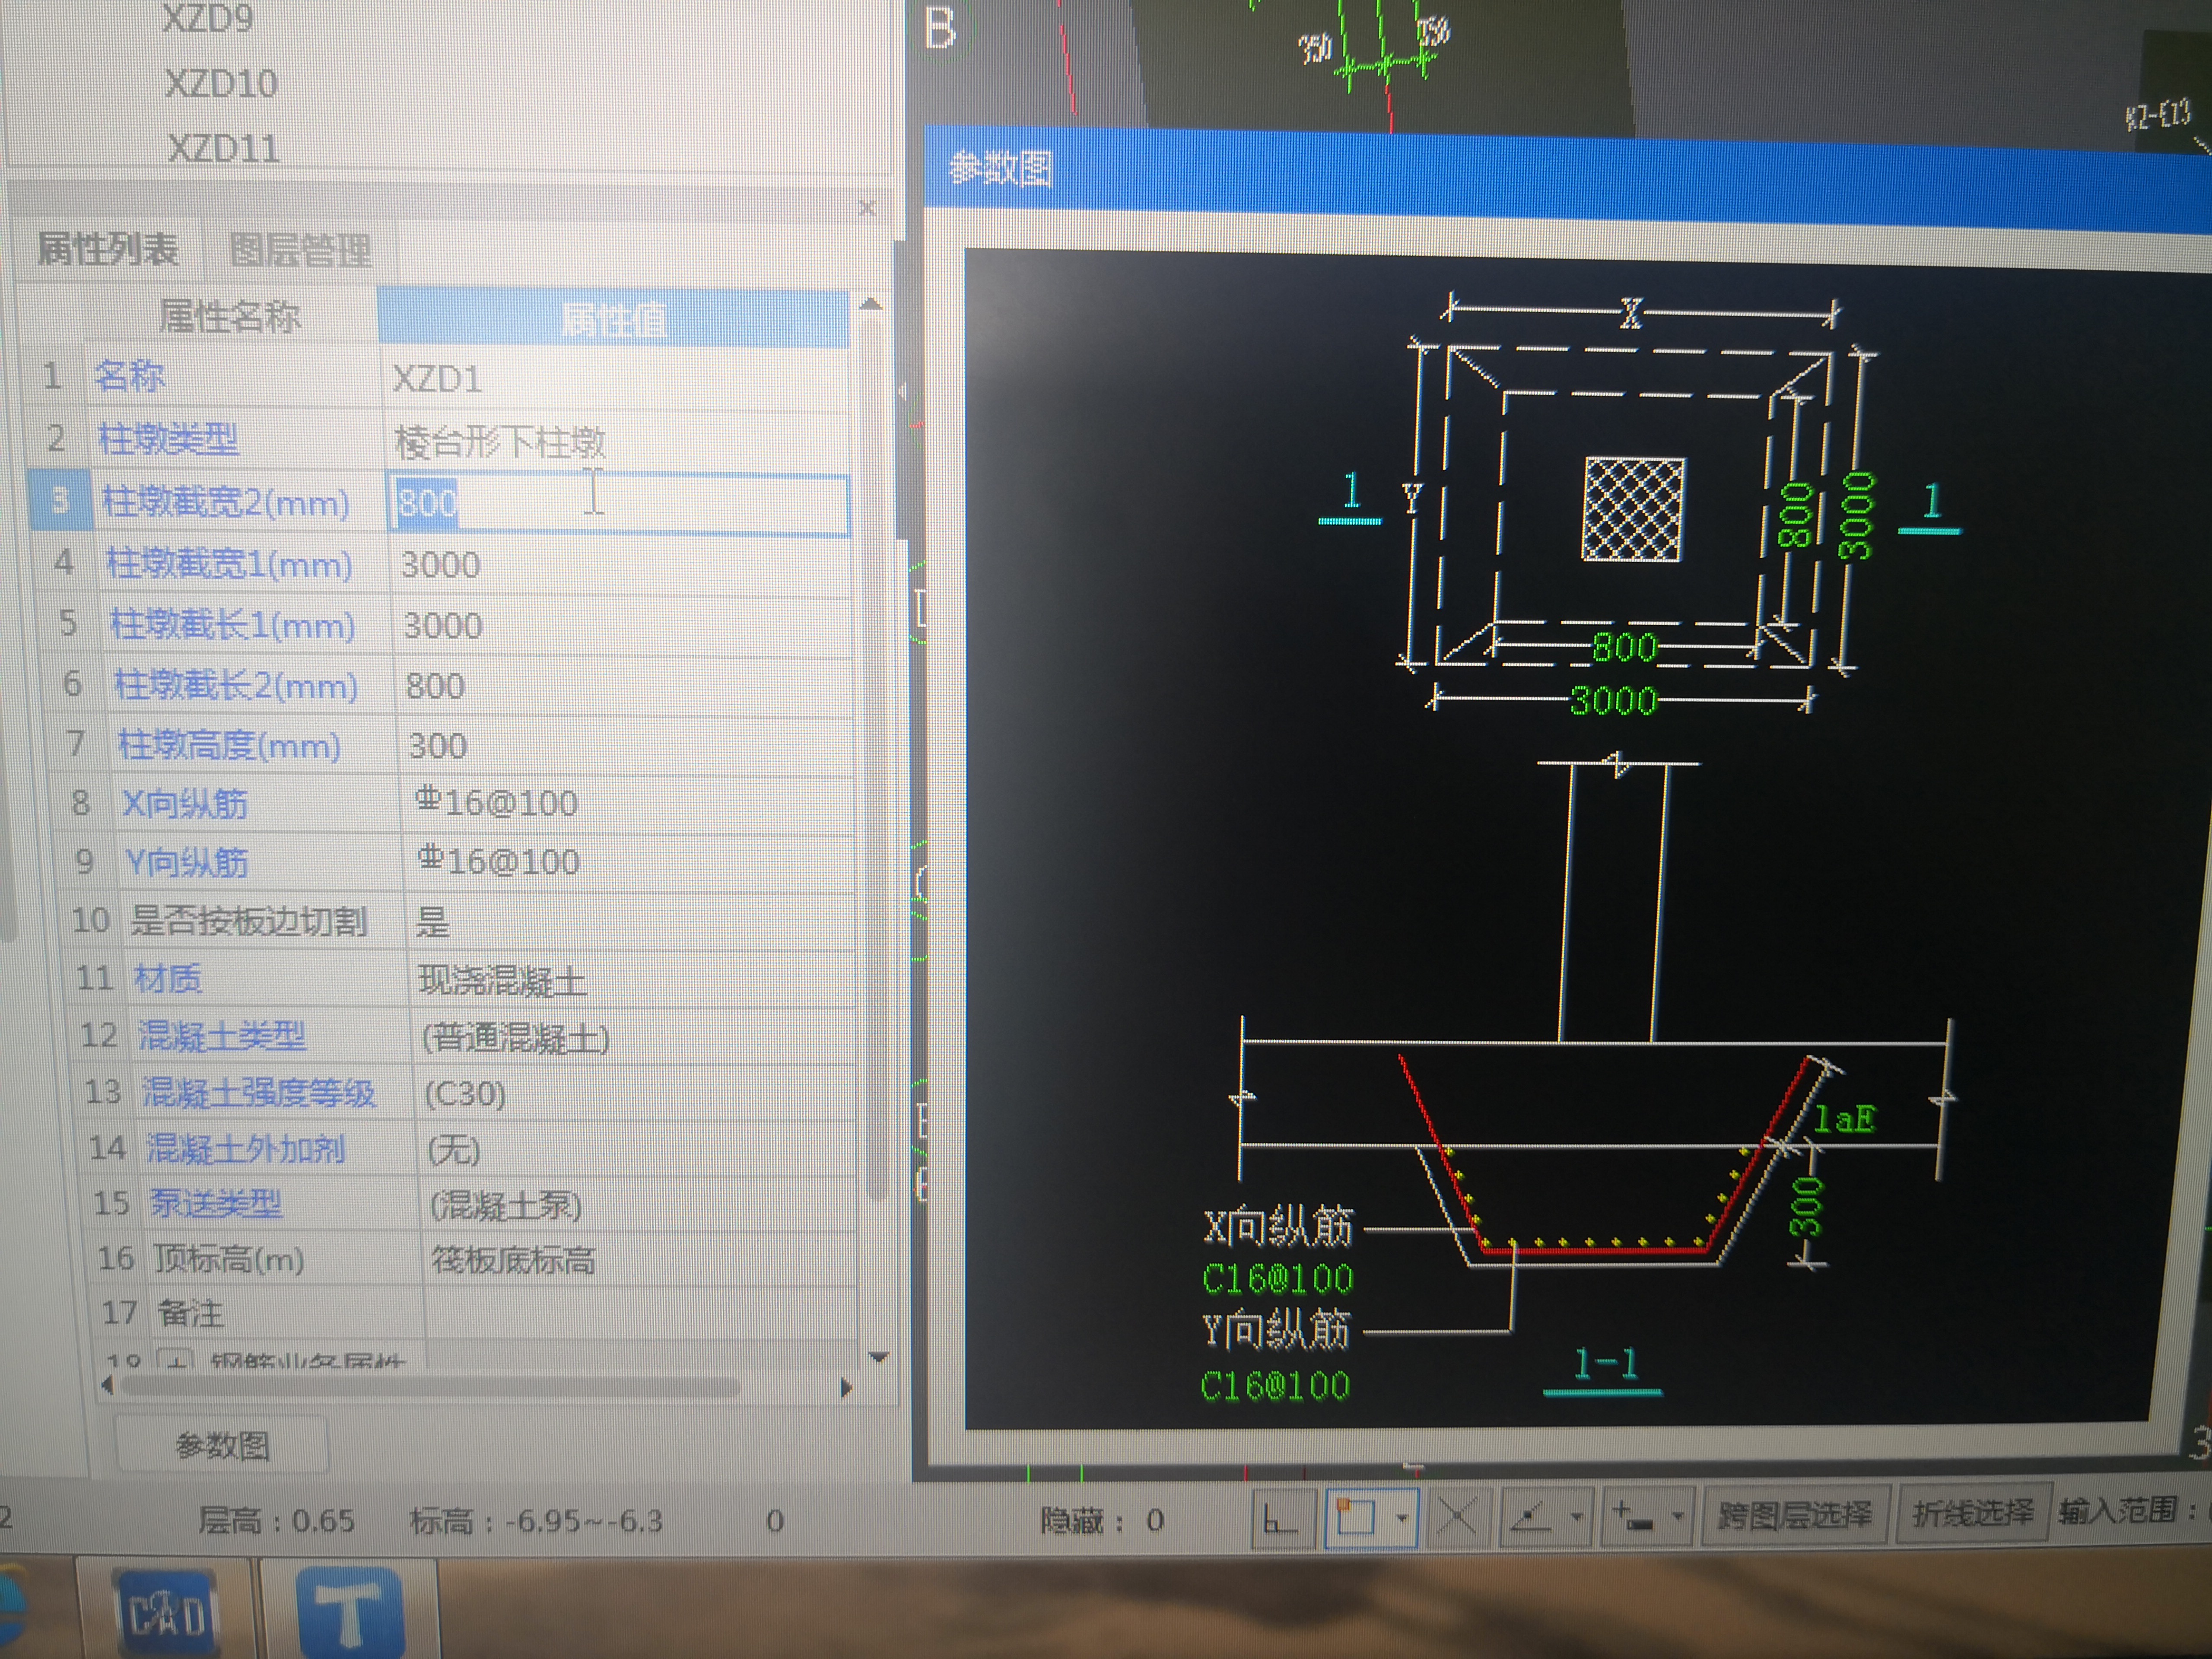
Task: Click the 泵送类型 value (混凝土泵)
Action: (639, 1205)
